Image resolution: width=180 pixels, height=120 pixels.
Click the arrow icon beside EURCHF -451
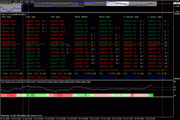point(70,49)
